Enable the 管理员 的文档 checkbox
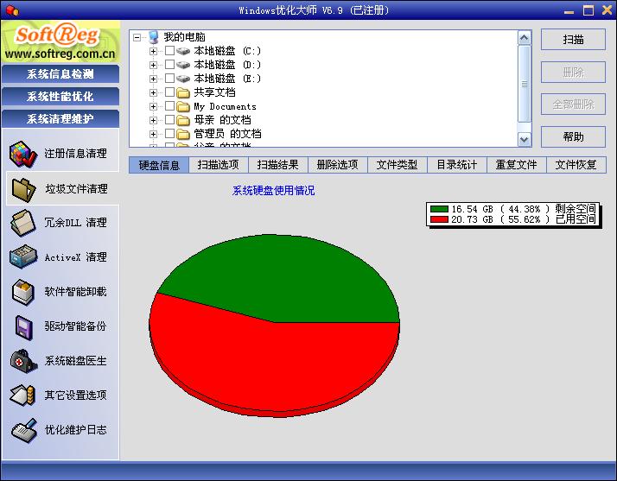This screenshot has width=617, height=481. click(169, 133)
